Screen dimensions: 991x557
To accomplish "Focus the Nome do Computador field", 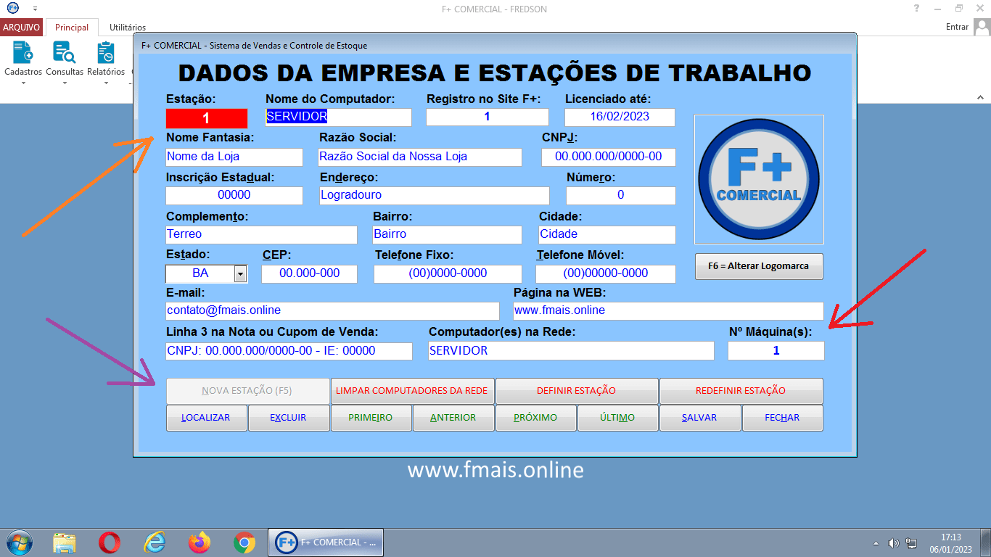I will (x=338, y=117).
